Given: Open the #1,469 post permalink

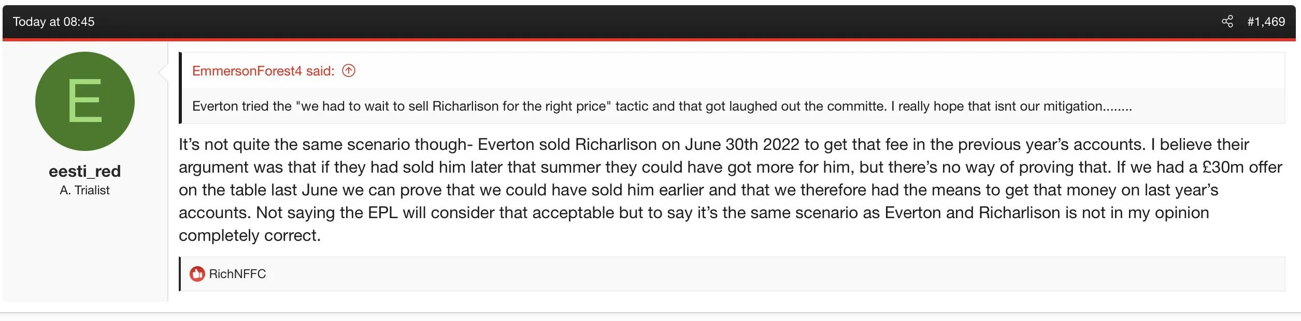Looking at the screenshot, I should point(1266,22).
